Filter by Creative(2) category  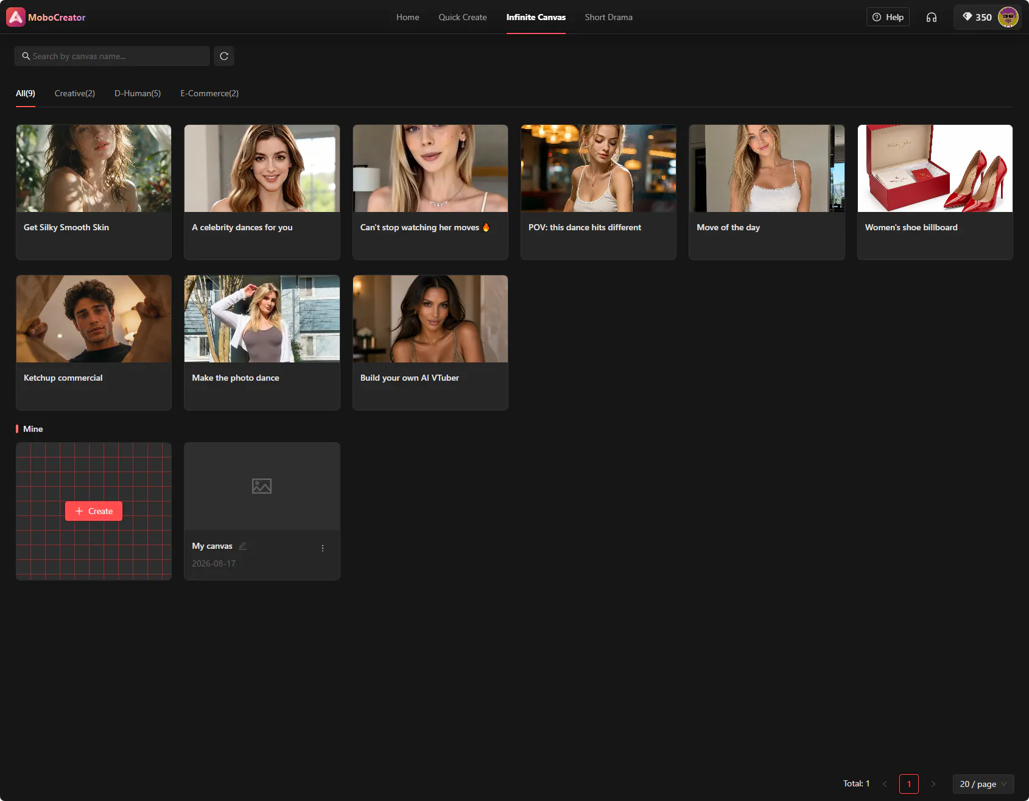click(x=75, y=93)
